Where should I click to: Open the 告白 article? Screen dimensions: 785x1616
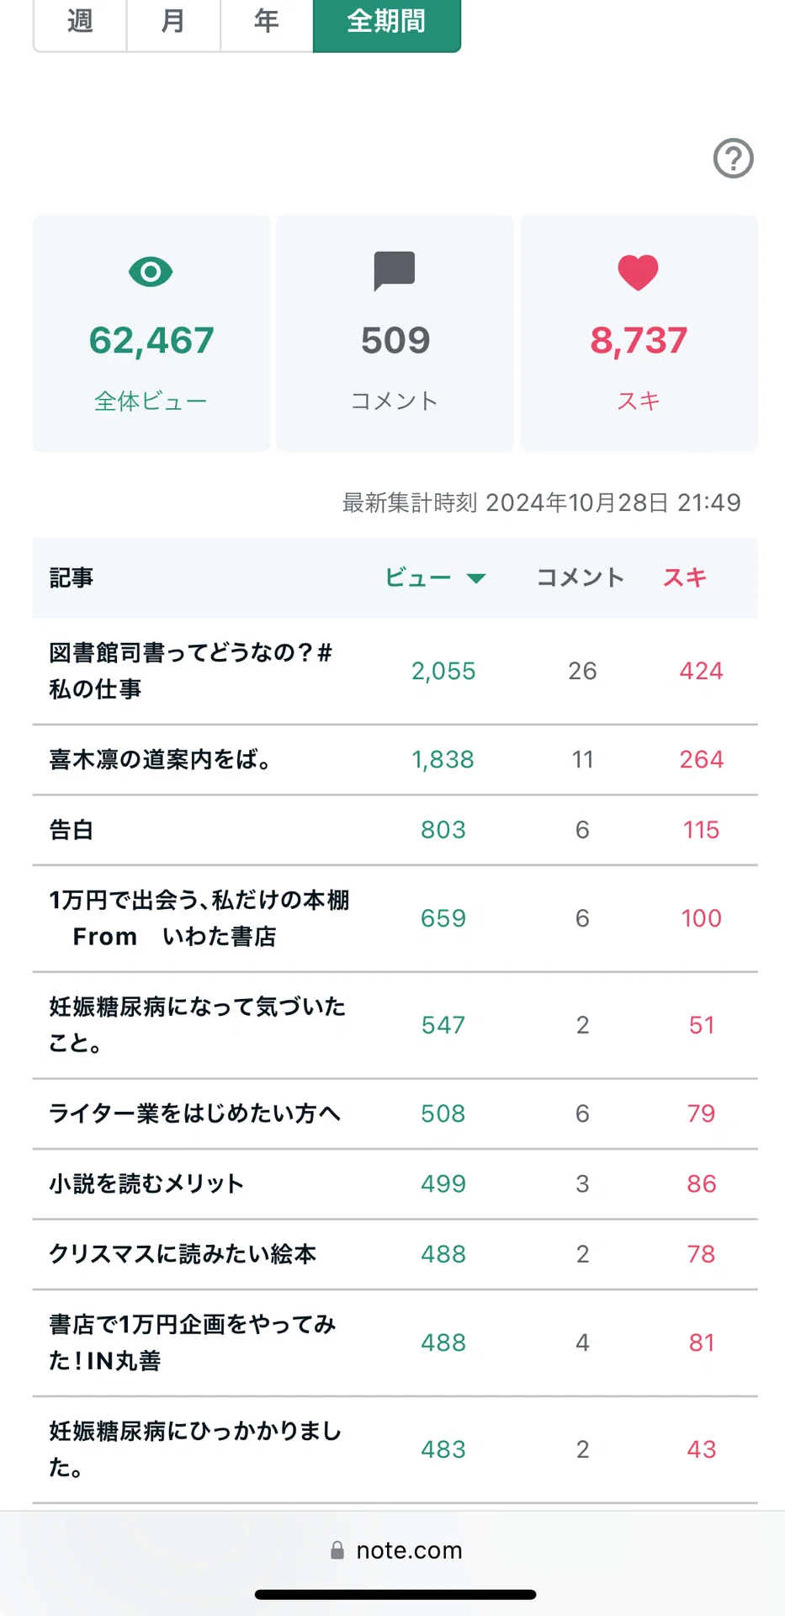72,830
